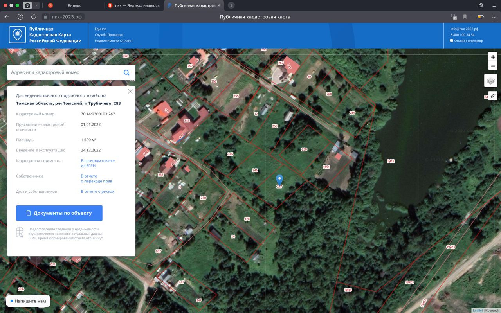Close the parcel info panel

130,91
